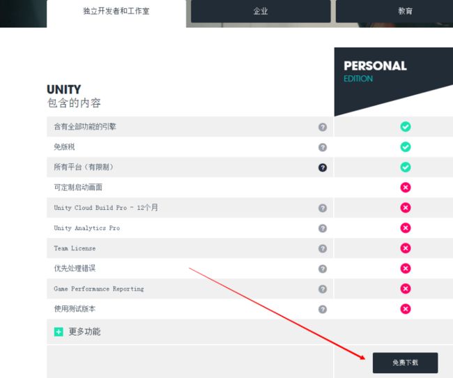This screenshot has height=378, width=453.
Task: Expand 更多功能 with the green plus icon
Action: pos(59,332)
